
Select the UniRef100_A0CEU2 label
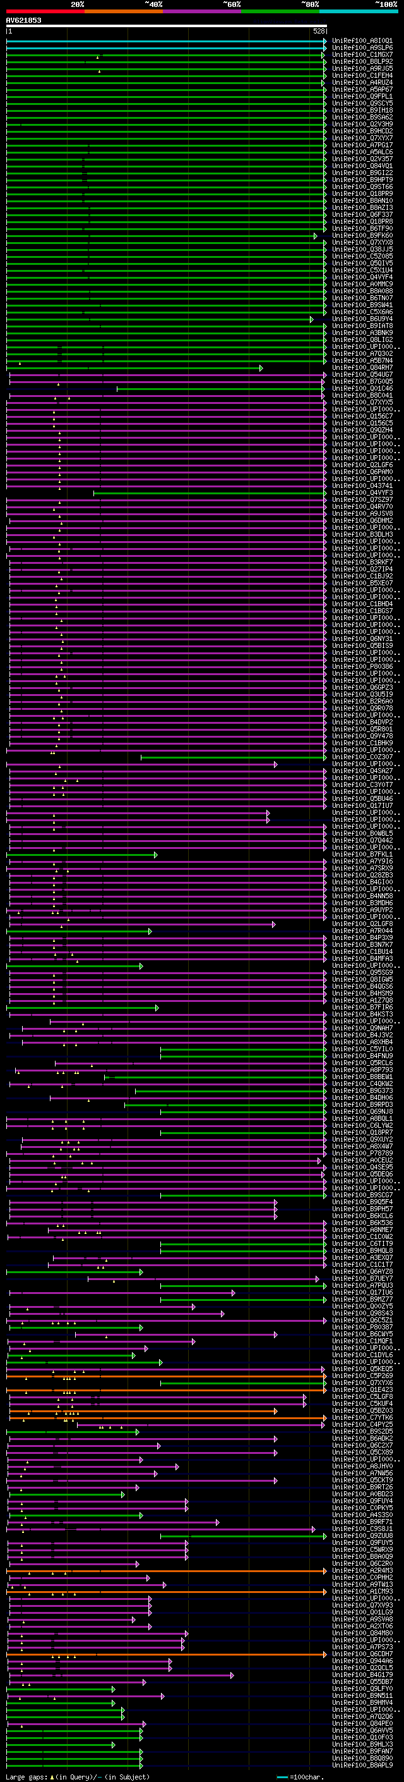click(x=362, y=1161)
